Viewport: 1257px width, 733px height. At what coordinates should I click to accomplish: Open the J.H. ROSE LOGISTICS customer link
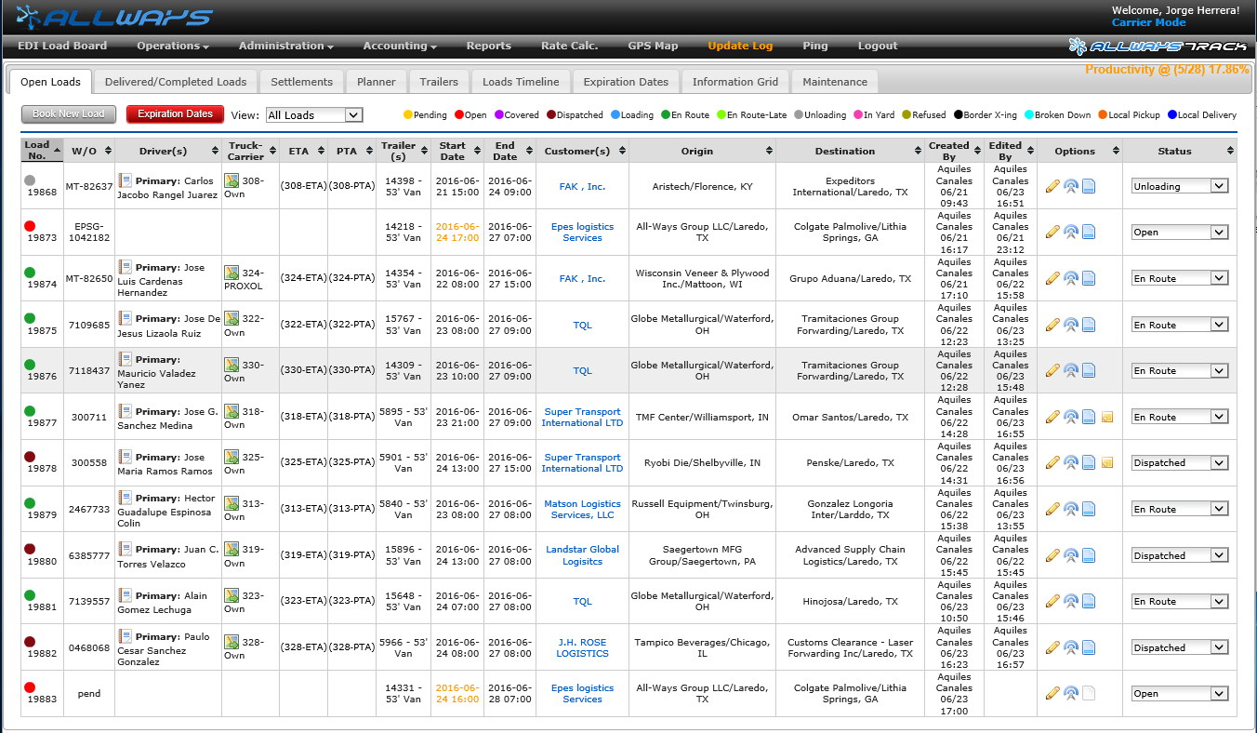[582, 647]
